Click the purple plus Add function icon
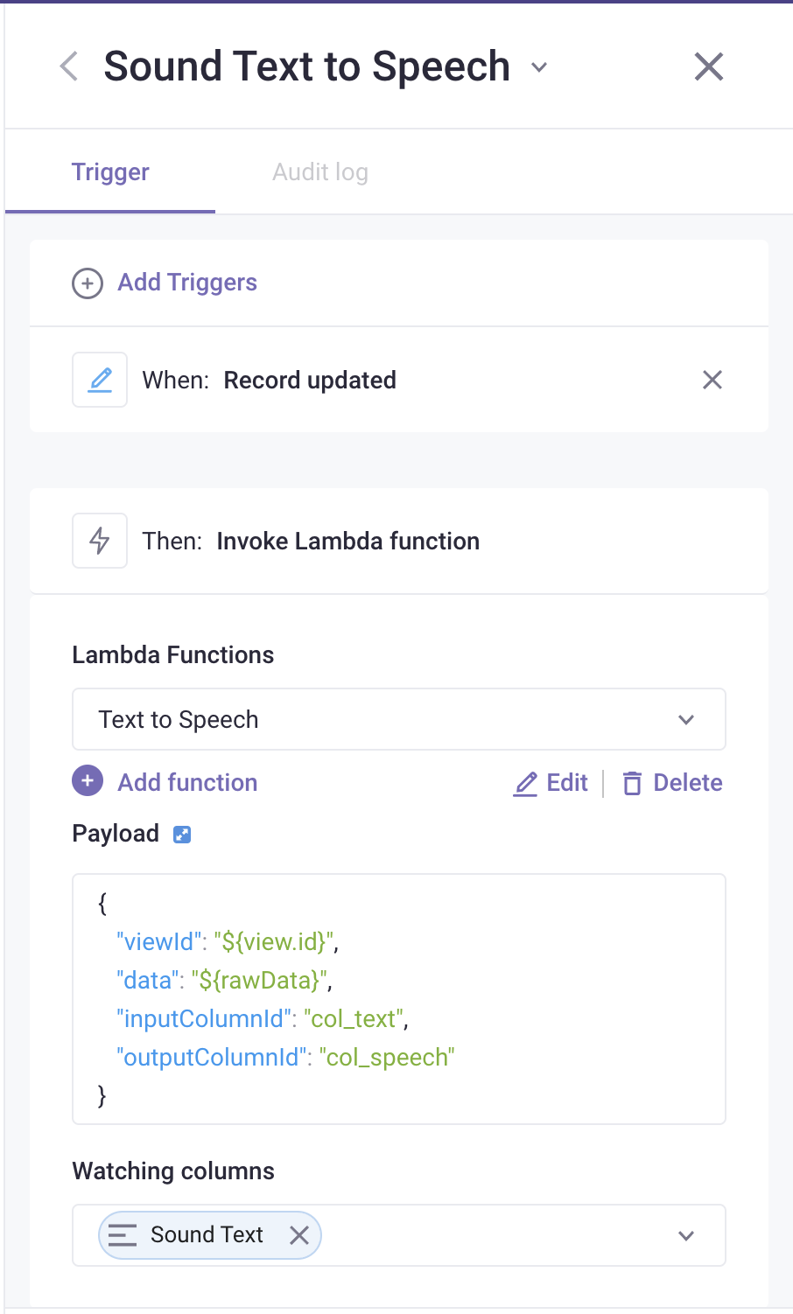 (x=88, y=781)
